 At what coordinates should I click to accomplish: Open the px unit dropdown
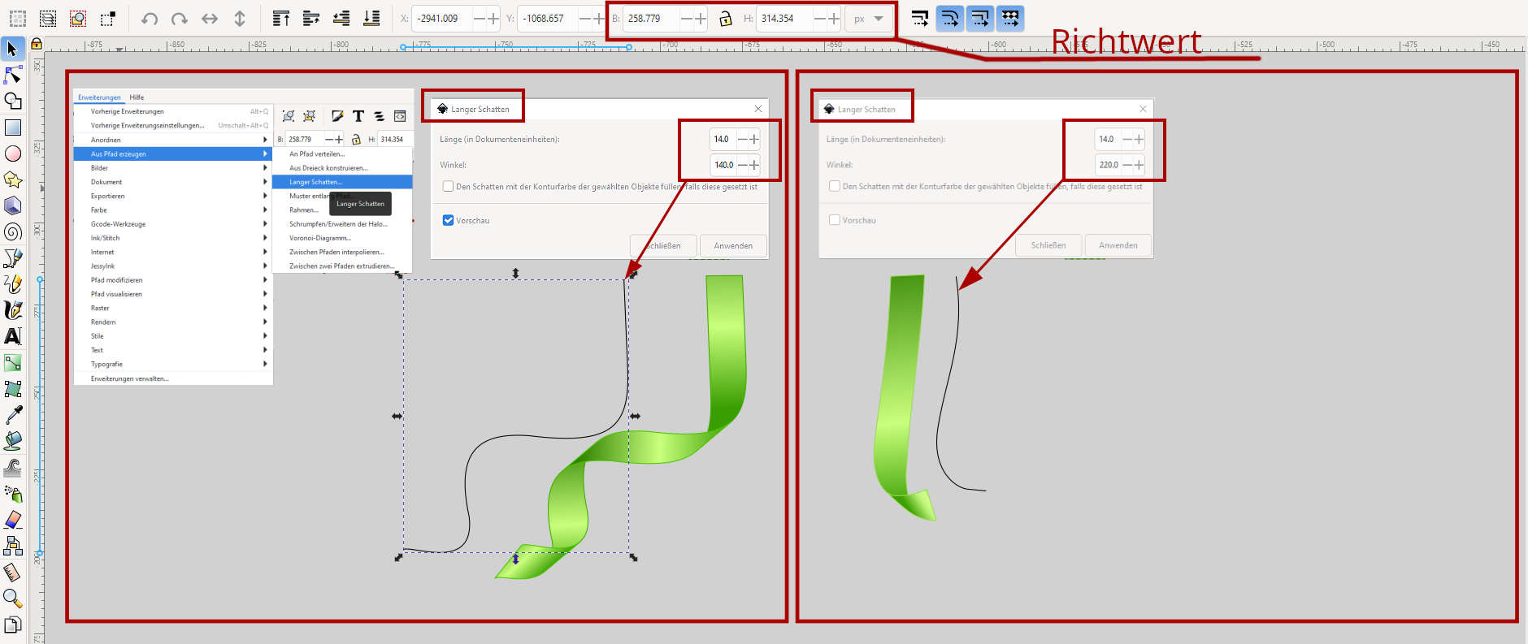pos(869,19)
